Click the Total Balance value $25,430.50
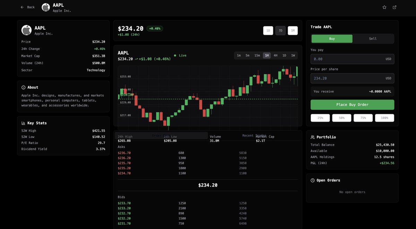 coord(385,145)
